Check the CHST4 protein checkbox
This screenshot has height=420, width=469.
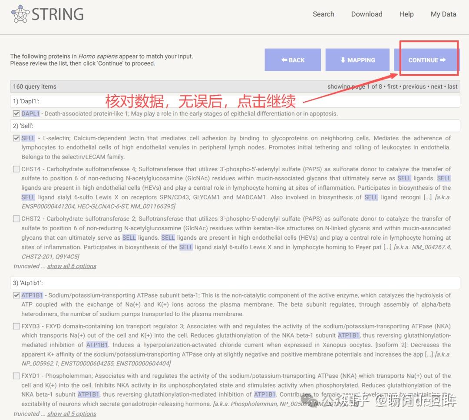pos(16,169)
